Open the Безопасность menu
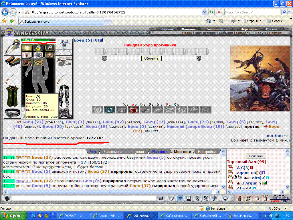293x220 pixels. coord(218,29)
